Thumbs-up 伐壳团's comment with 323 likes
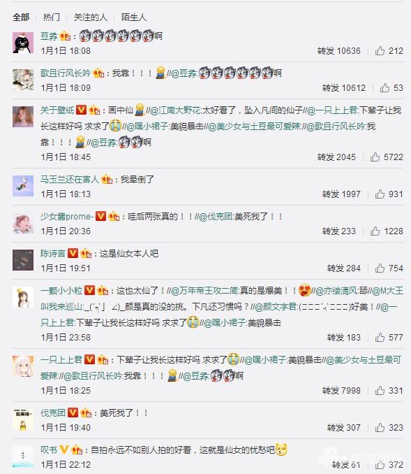This screenshot has width=411, height=474. click(x=380, y=427)
